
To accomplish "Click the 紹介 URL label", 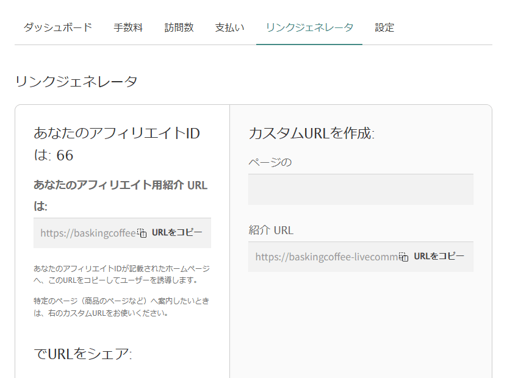I will pyautogui.click(x=271, y=230).
